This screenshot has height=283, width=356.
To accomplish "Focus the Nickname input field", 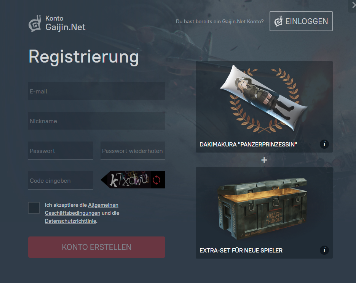I will 97,121.
